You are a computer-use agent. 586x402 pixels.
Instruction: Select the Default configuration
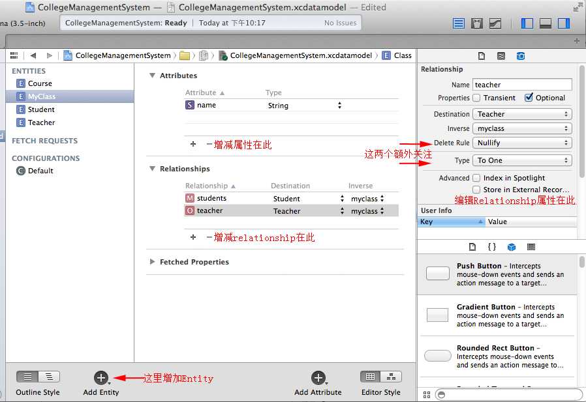click(x=70, y=171)
